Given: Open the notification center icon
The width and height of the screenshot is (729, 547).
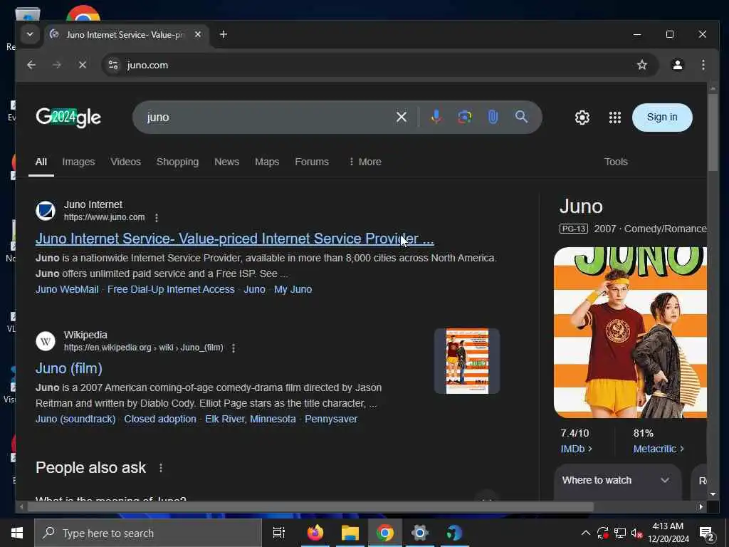Looking at the screenshot, I should [x=707, y=534].
